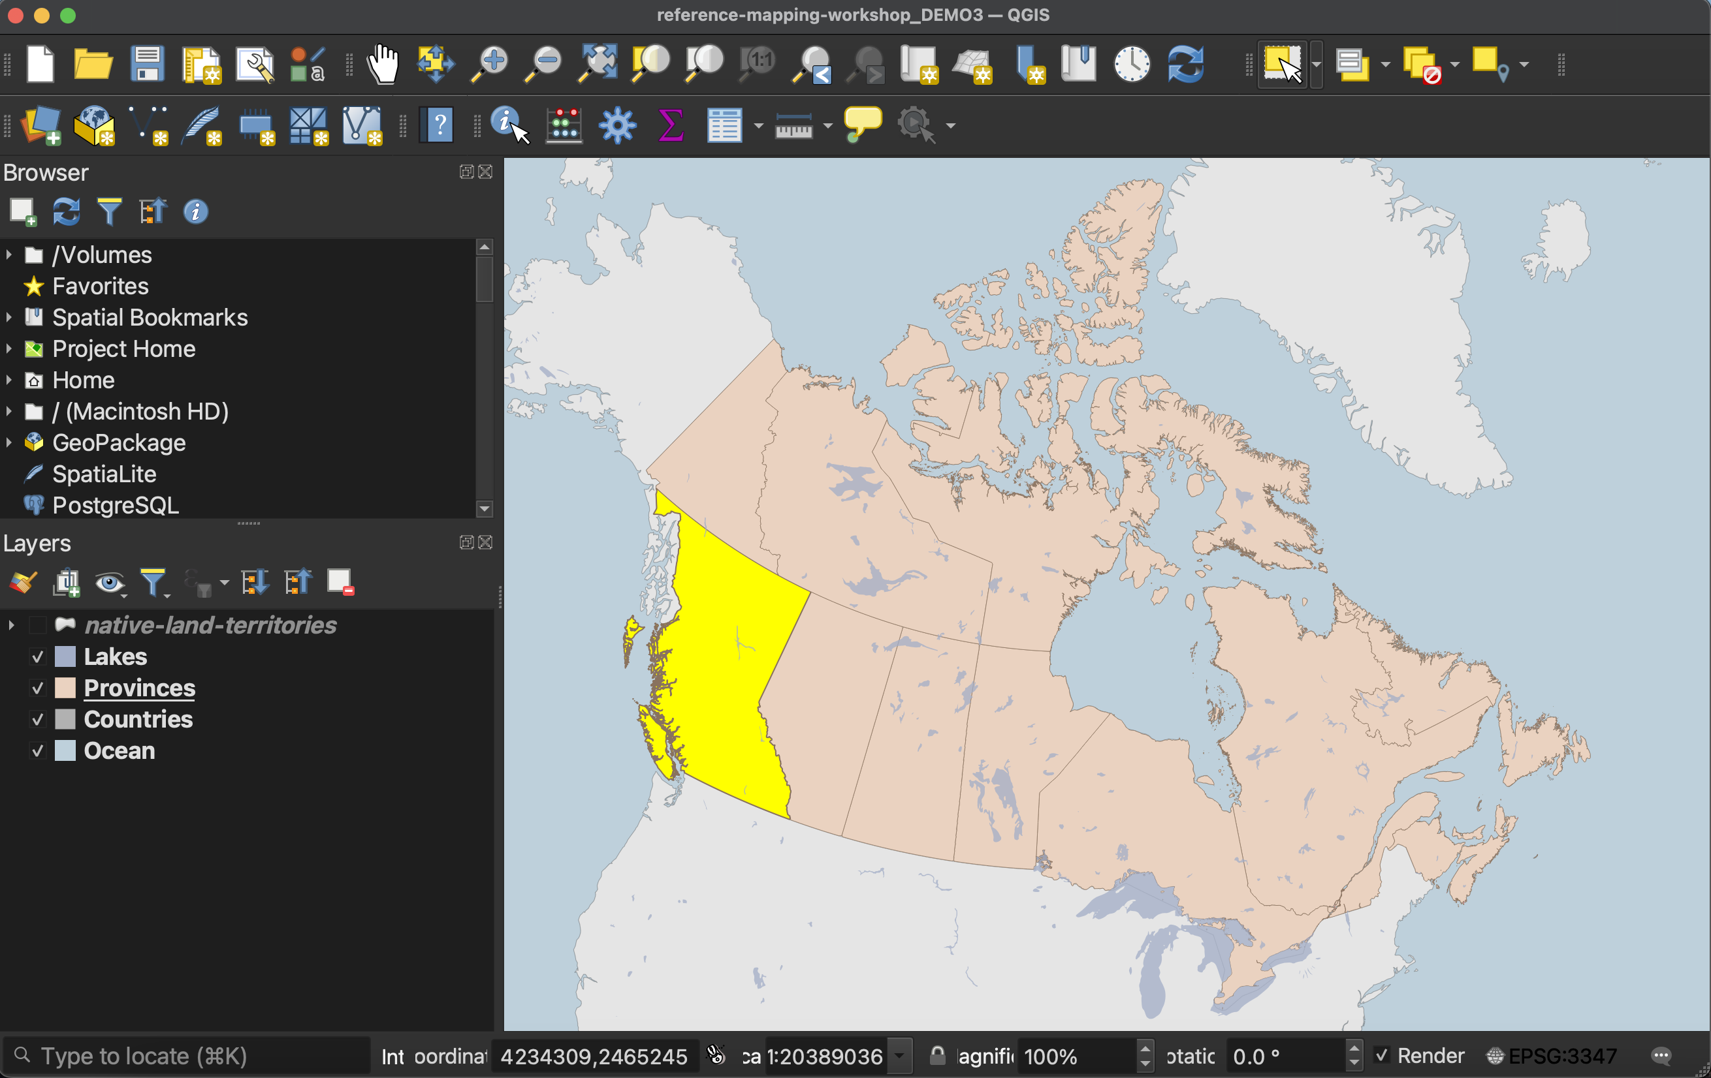1711x1078 pixels.
Task: Click Refresh icon in Browser panel
Action: tap(66, 211)
